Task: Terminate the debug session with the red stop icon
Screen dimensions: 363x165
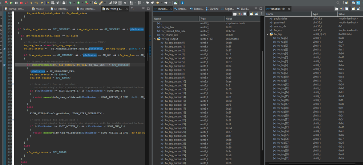Action: click(21, 3)
